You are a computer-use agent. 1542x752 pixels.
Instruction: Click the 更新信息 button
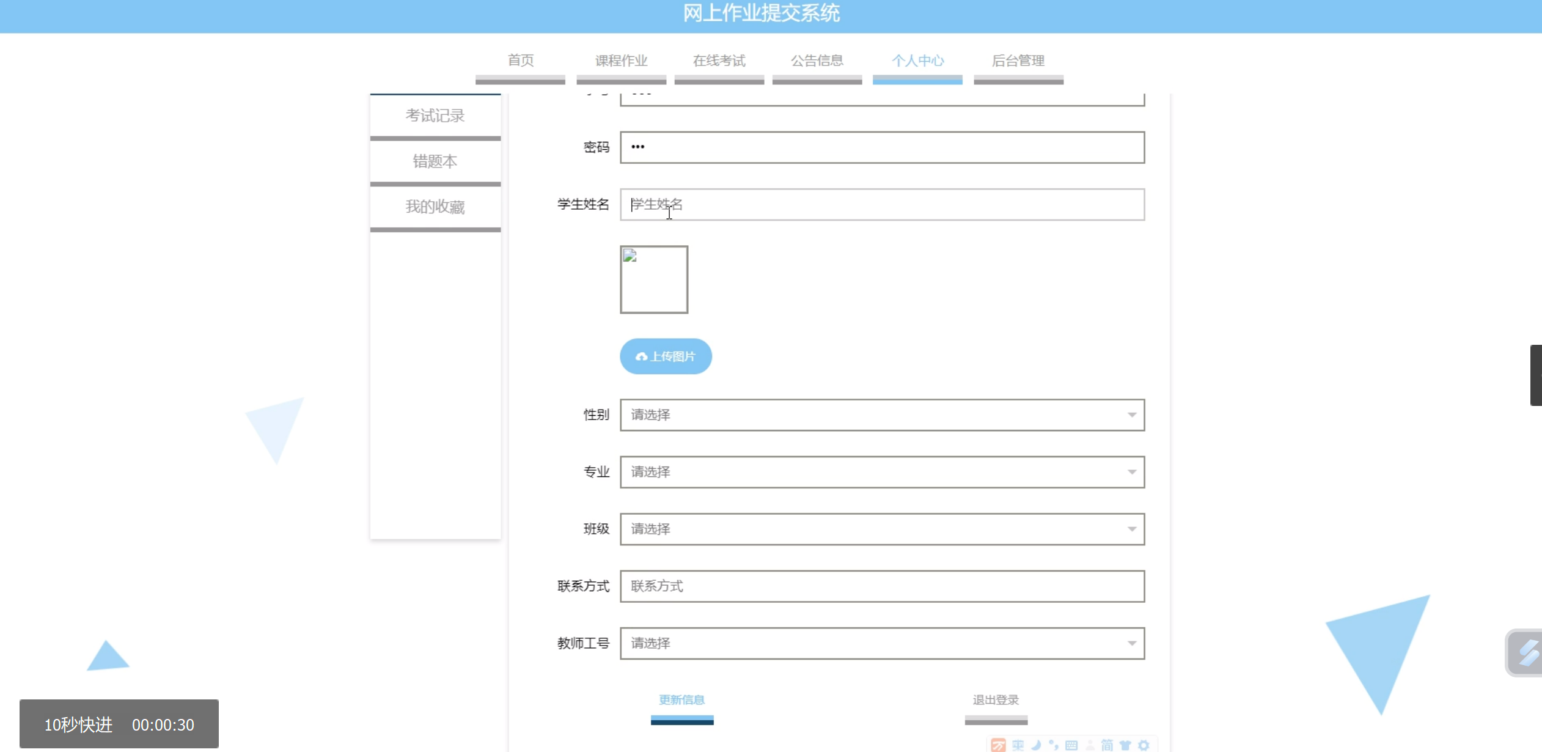point(681,700)
